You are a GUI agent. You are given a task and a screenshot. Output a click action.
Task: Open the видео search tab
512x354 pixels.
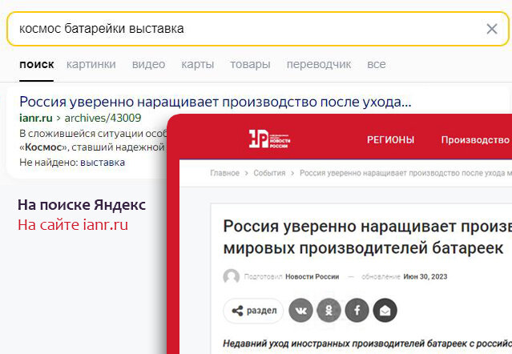pyautogui.click(x=148, y=64)
